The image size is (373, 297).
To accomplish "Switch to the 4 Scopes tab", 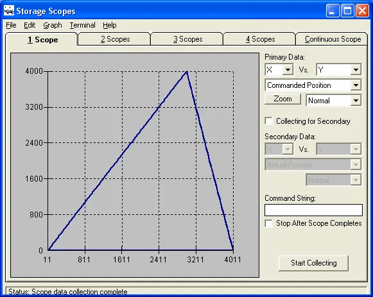I will pyautogui.click(x=260, y=39).
